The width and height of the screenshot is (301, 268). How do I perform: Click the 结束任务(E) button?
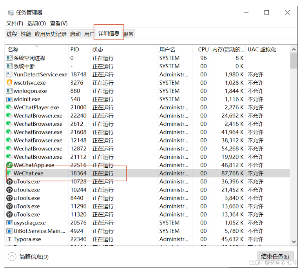tap(275, 257)
